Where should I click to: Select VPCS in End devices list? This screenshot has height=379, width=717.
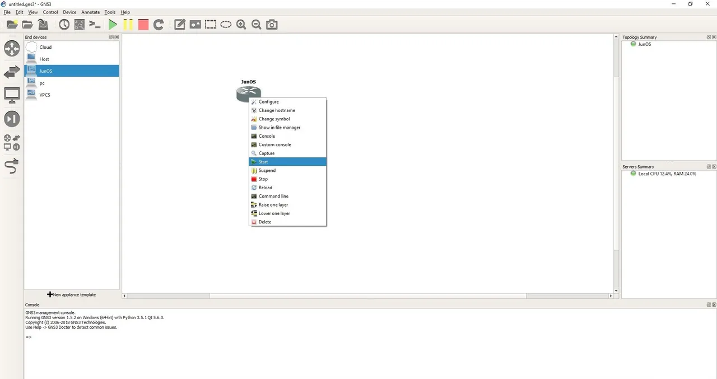click(x=72, y=95)
